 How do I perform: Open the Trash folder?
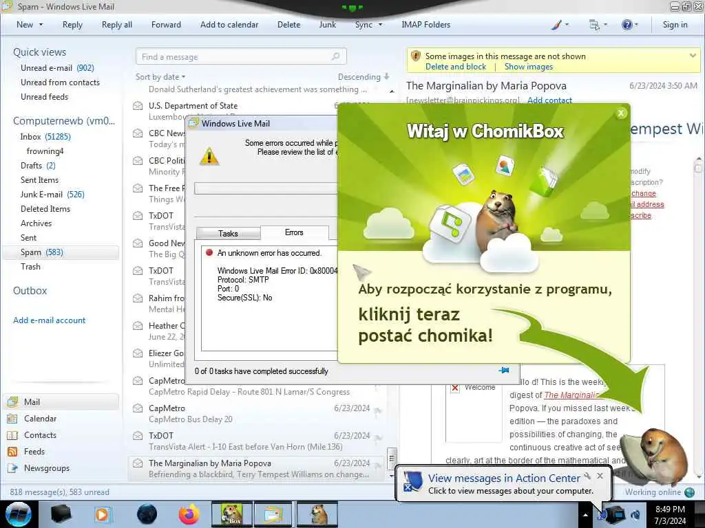coord(30,267)
